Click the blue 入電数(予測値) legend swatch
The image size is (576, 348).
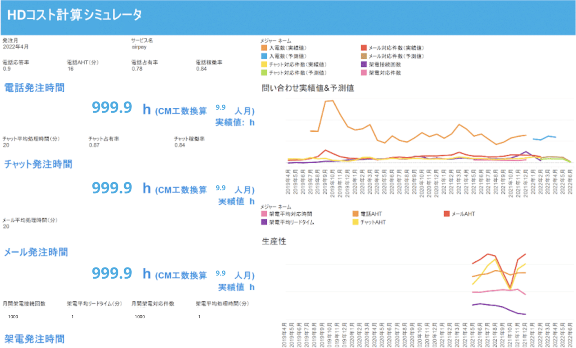pos(265,56)
